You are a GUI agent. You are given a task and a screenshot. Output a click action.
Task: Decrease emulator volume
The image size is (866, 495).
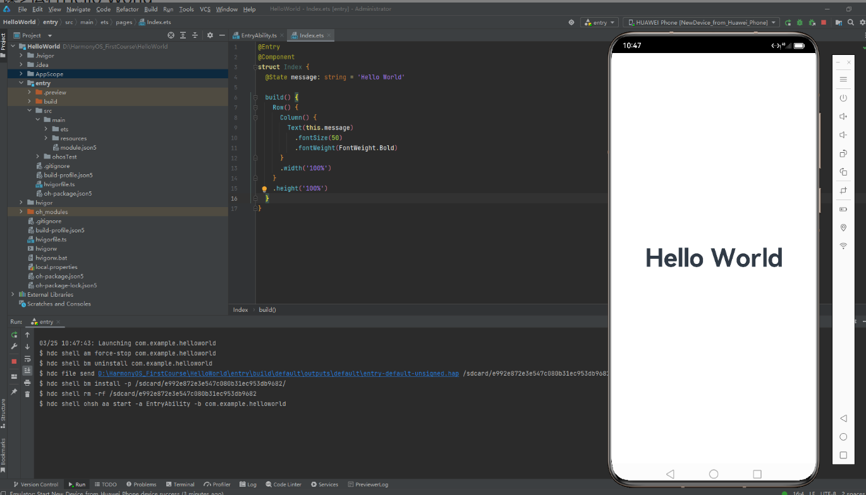coord(843,134)
